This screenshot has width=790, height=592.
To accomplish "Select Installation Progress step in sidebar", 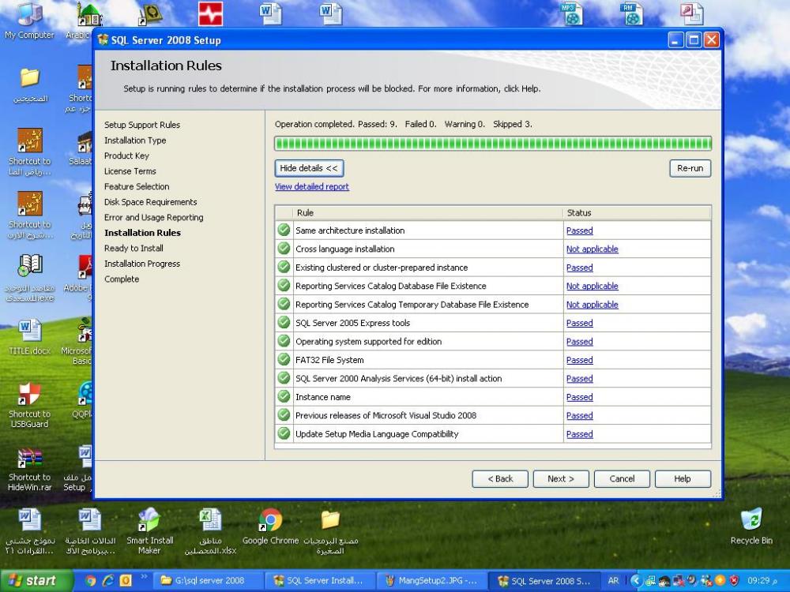I will coord(142,264).
